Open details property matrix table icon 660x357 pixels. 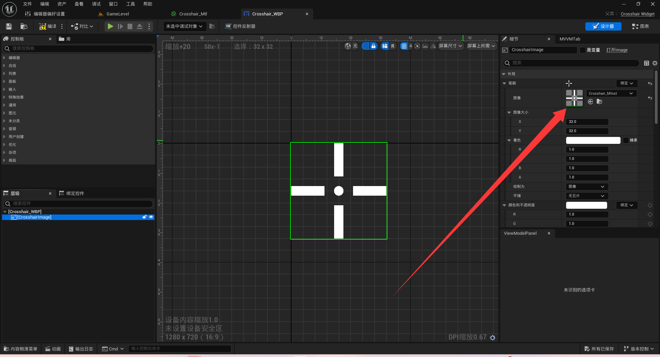pos(647,63)
